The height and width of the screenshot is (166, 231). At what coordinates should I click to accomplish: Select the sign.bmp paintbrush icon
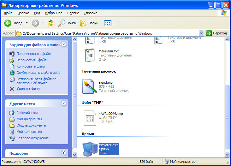click(x=89, y=86)
